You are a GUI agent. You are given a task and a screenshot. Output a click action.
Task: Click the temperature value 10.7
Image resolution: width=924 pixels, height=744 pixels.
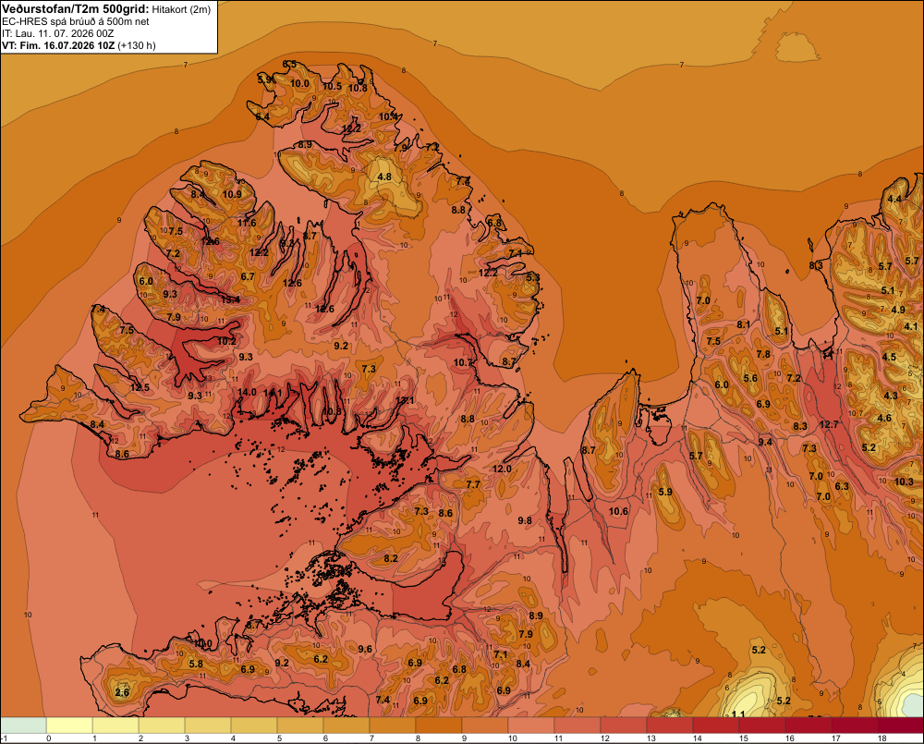(463, 362)
